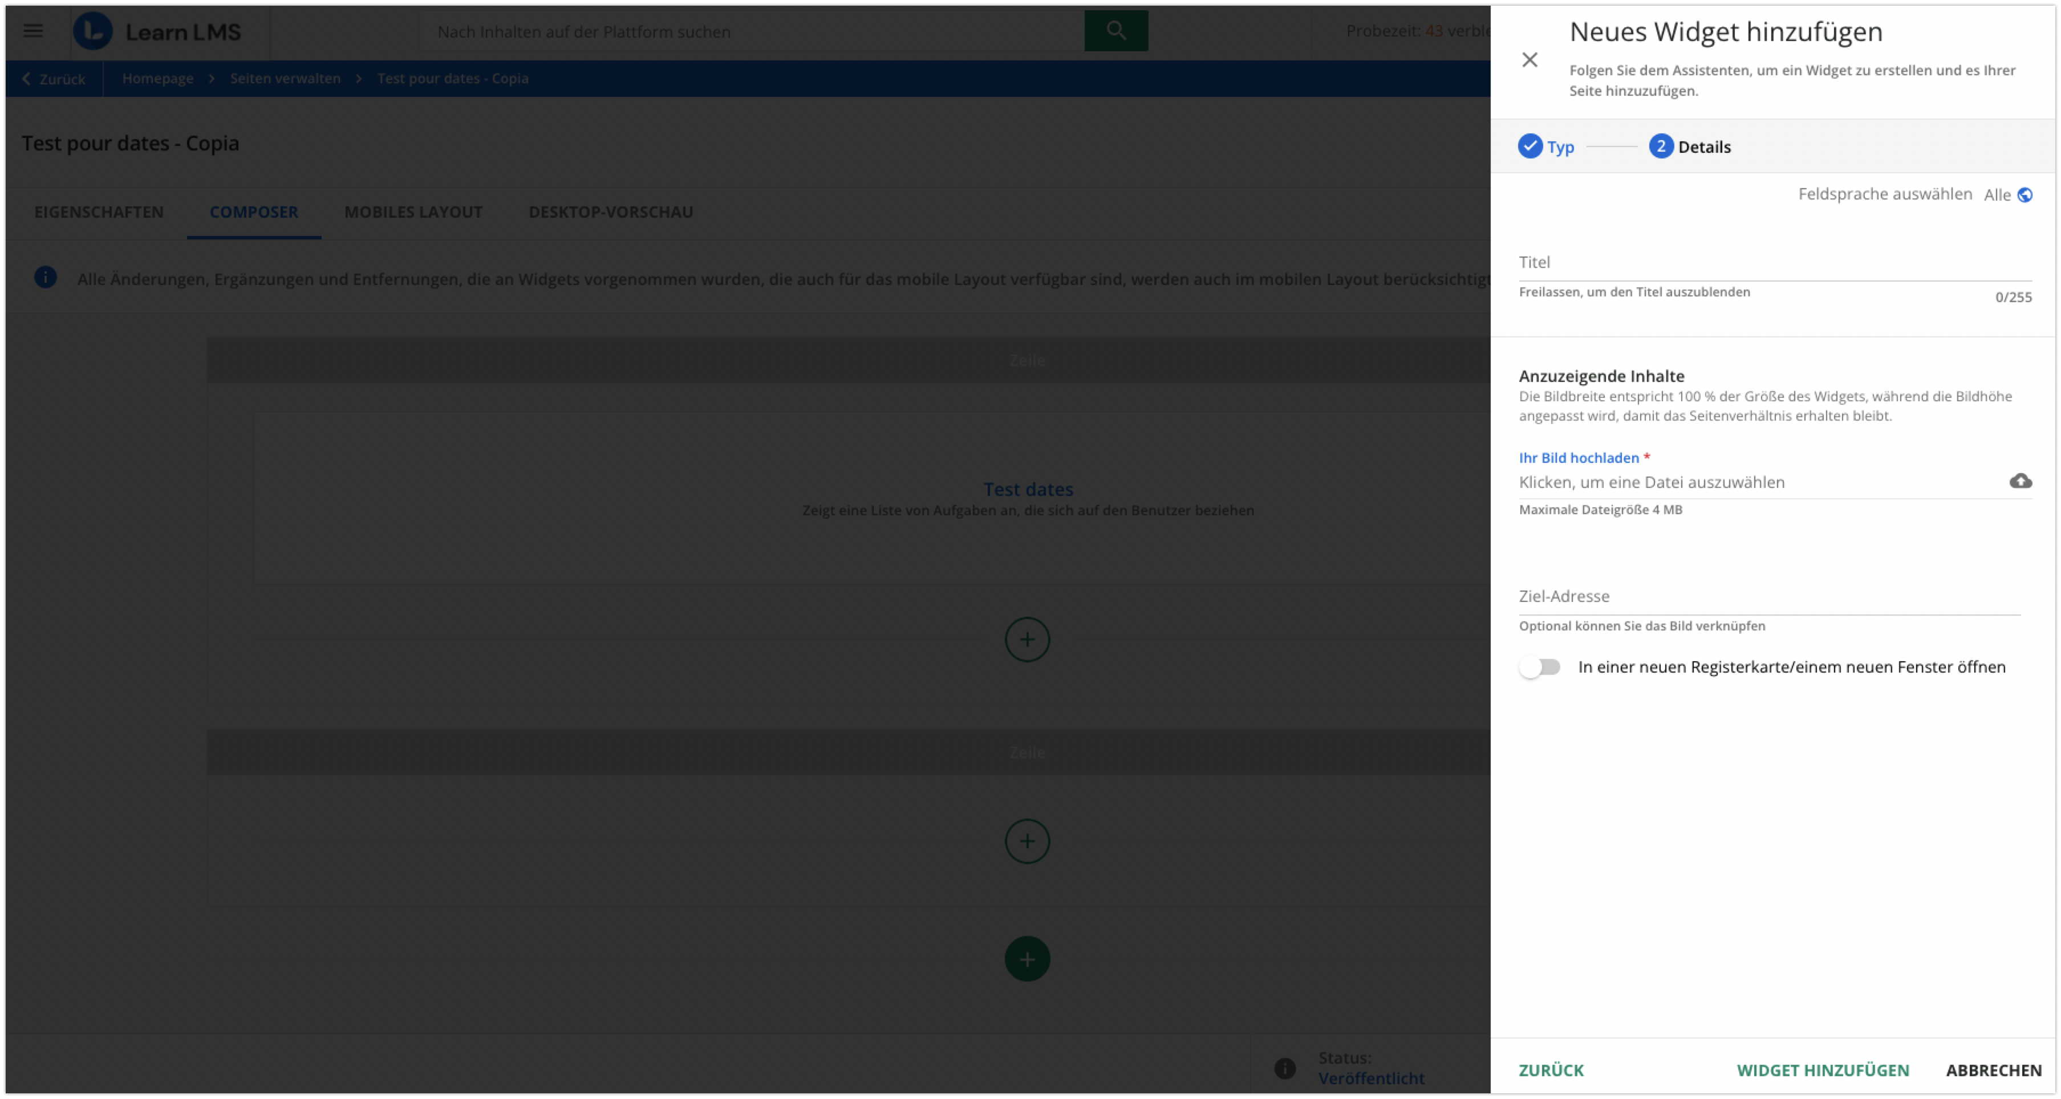Switch to the Eigenschaften tab
This screenshot has width=2061, height=1099.
point(99,212)
